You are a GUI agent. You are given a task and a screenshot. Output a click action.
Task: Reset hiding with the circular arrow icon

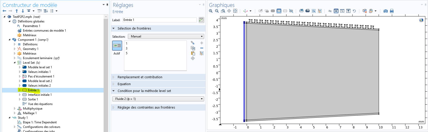tap(354, 11)
